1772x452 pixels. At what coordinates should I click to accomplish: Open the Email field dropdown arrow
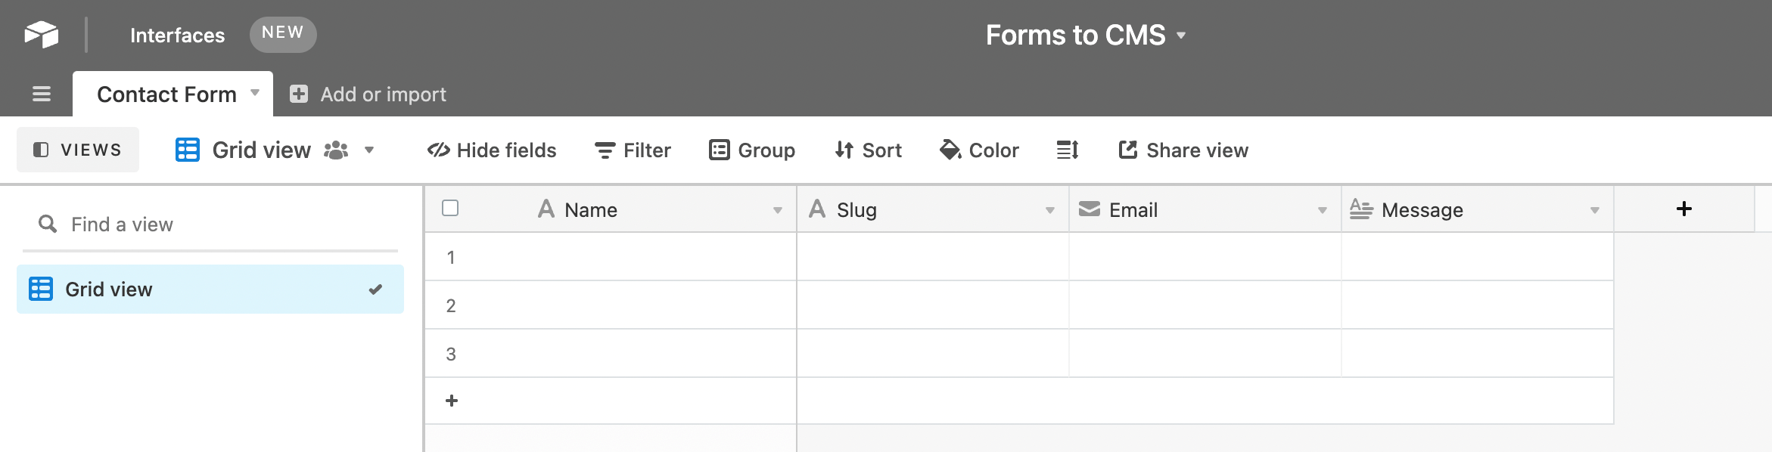(x=1322, y=210)
